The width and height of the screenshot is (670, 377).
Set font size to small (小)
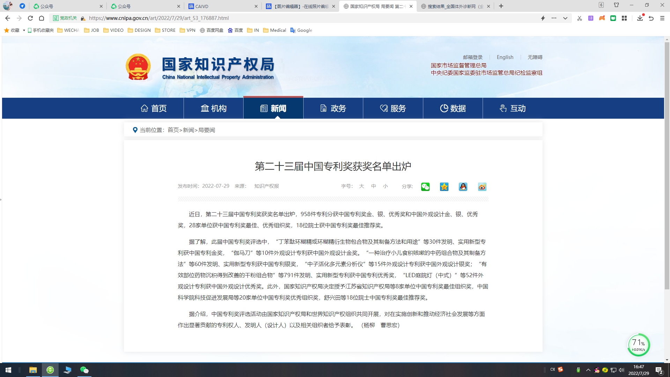click(385, 186)
